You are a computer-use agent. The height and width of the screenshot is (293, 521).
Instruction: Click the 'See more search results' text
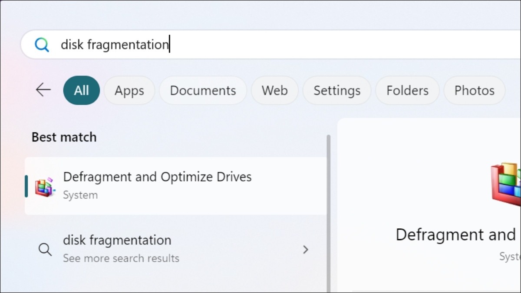[121, 258]
